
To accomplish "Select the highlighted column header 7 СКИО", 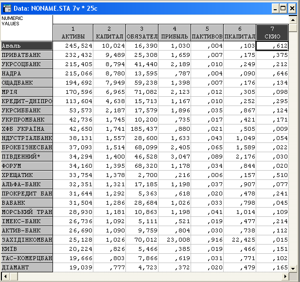I will click(x=272, y=33).
